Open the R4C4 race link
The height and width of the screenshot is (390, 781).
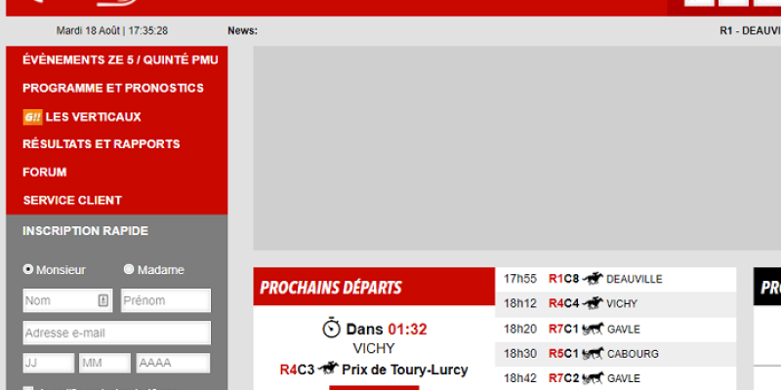[564, 303]
